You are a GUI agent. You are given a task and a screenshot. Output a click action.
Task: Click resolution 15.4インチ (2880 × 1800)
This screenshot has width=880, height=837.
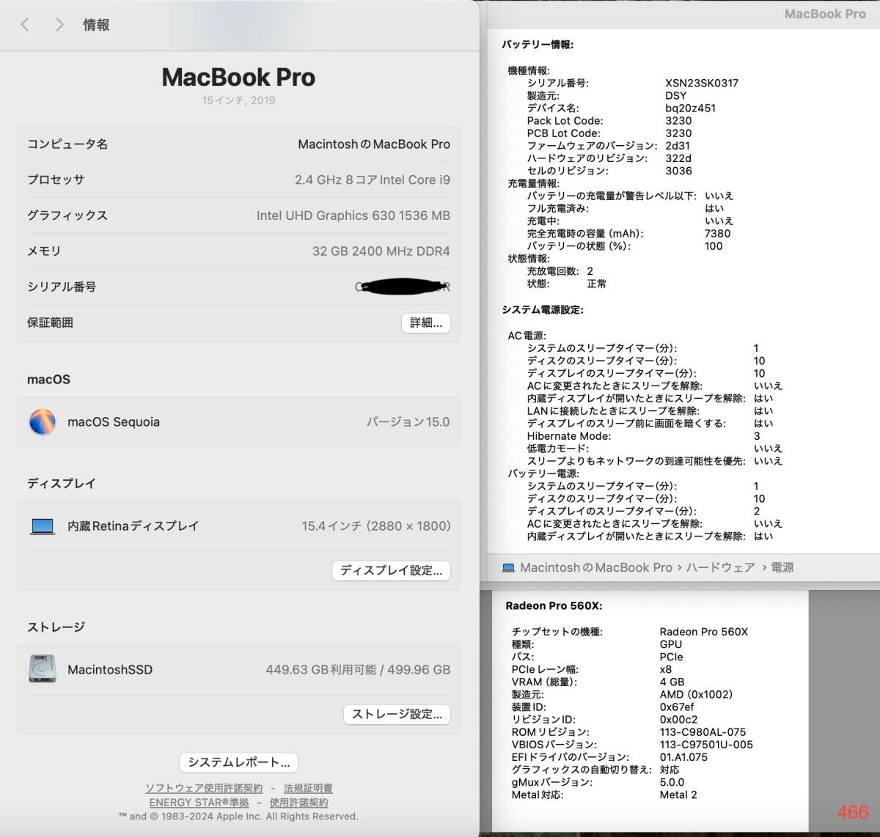tap(376, 526)
